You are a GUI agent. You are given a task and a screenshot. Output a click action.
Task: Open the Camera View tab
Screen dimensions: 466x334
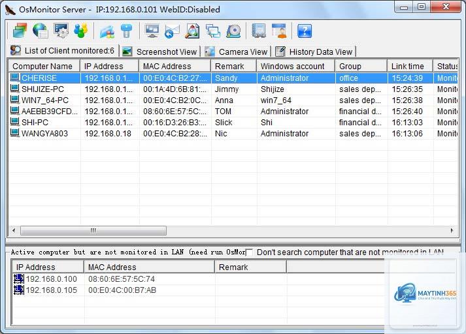tap(237, 52)
